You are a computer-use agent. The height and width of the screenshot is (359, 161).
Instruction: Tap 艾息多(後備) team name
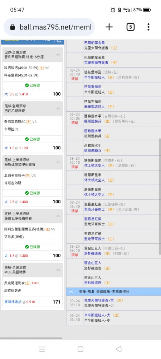(14, 237)
